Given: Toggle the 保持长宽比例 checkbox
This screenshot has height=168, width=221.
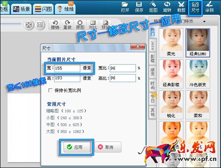Looking at the screenshot, I should tap(50, 90).
